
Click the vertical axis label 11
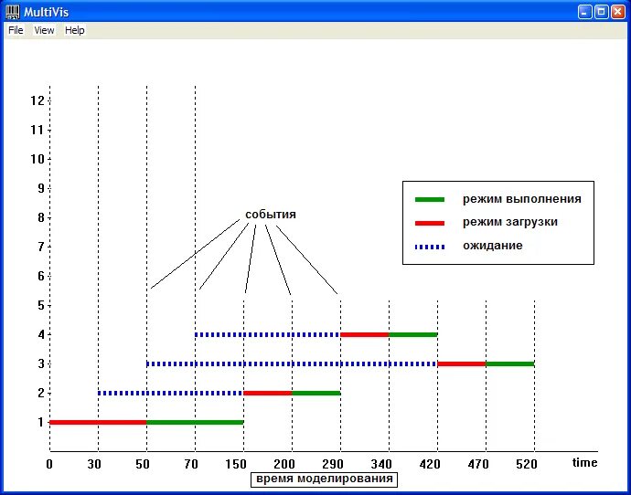37,130
